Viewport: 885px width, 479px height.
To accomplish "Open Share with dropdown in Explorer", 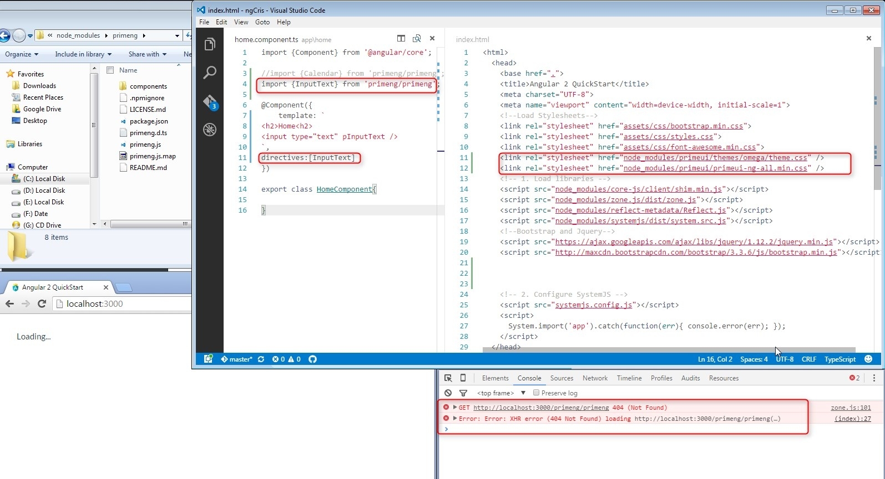I will pos(148,54).
